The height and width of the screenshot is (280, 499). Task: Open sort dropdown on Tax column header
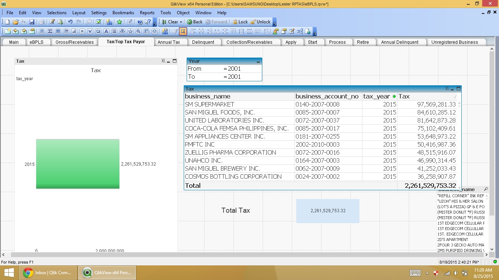(x=455, y=97)
